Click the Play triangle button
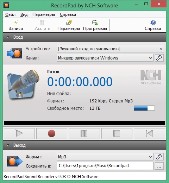169x183 pixels. pos(19,133)
